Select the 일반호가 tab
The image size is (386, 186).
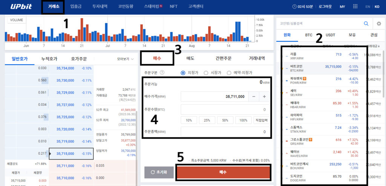click(20, 59)
